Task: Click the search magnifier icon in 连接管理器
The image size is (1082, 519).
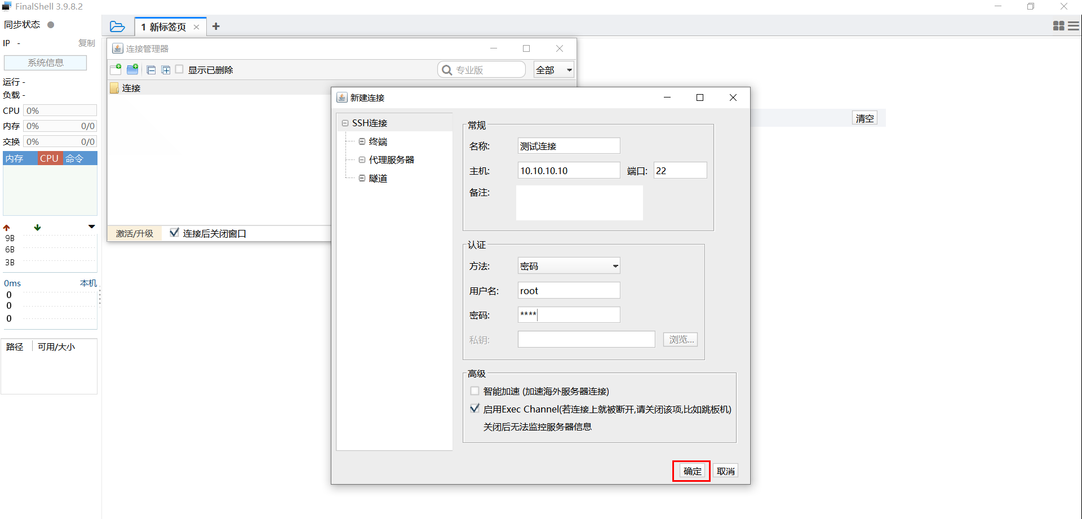Action: click(447, 70)
